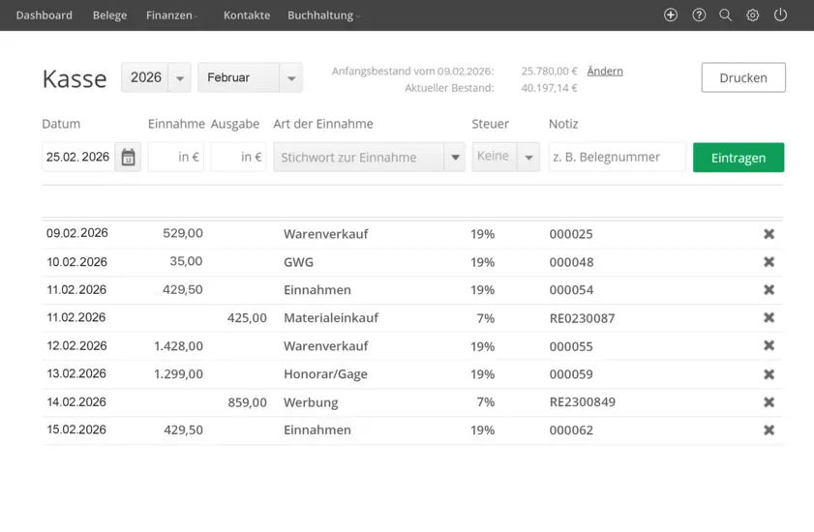Go to the Belege menu item

109,15
